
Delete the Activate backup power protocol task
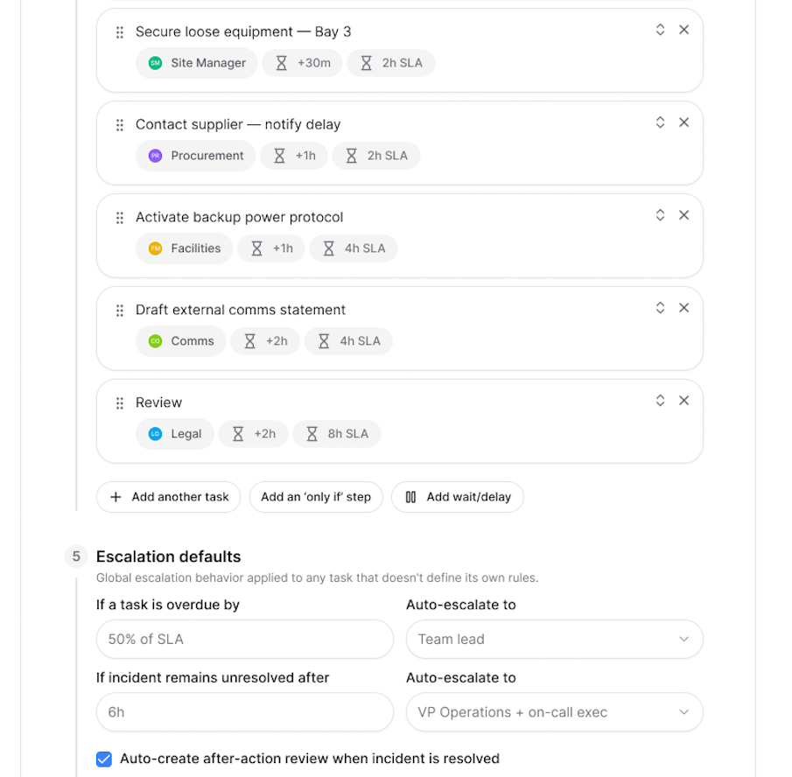pyautogui.click(x=683, y=215)
